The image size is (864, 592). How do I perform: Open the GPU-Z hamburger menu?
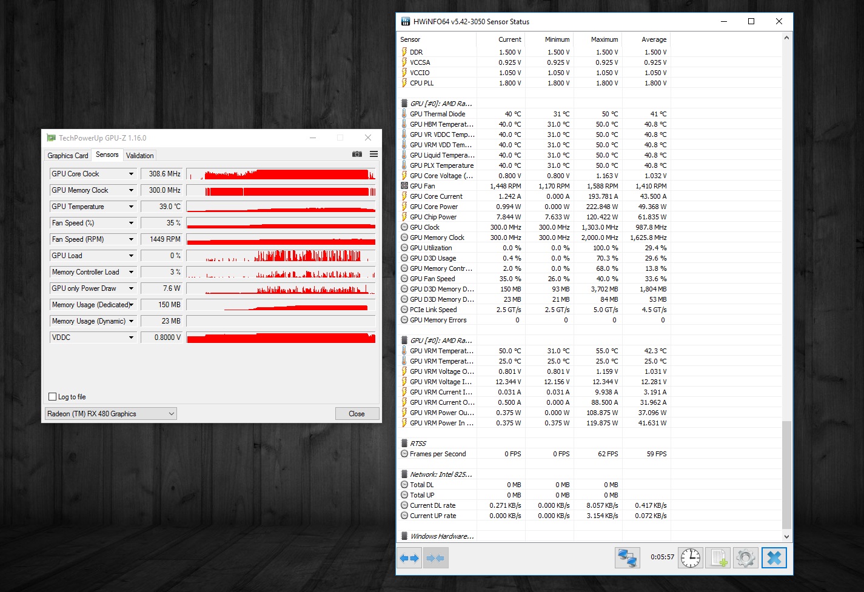[x=373, y=155]
